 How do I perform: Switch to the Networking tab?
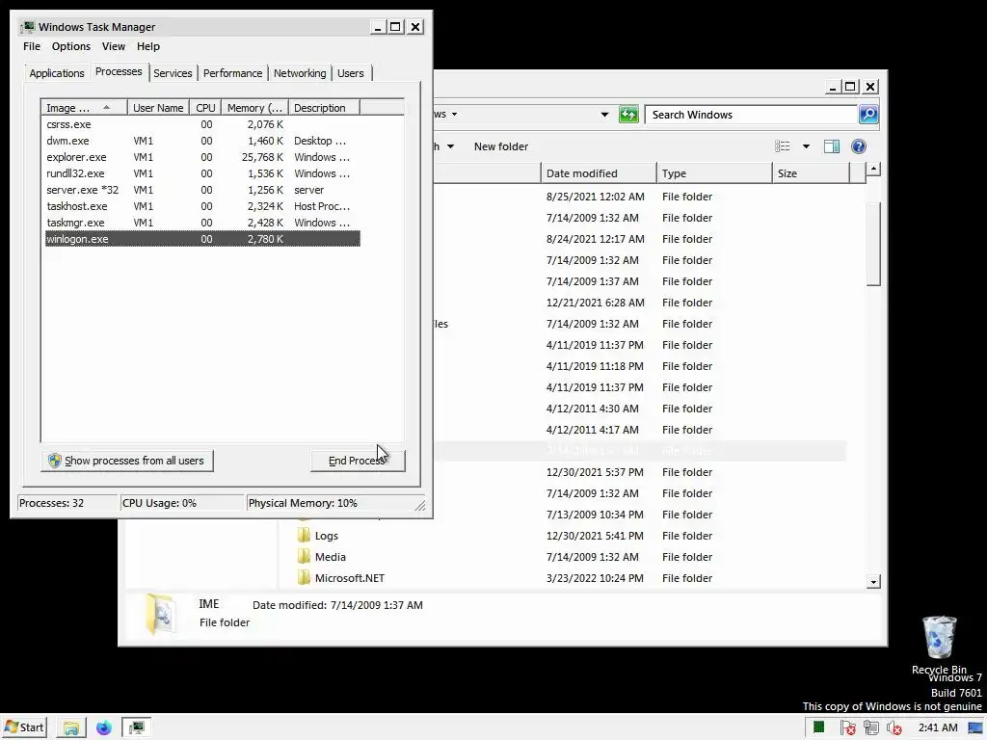point(300,73)
